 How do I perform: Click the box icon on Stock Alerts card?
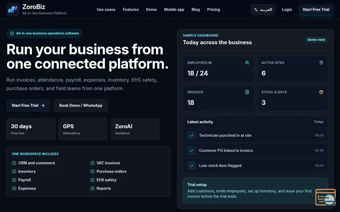[321, 92]
